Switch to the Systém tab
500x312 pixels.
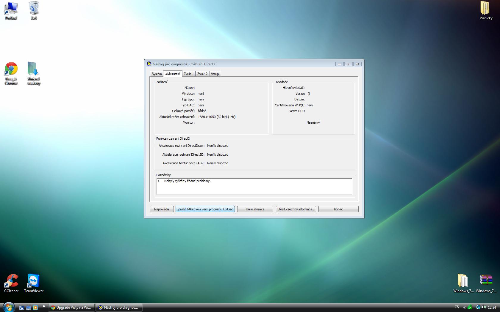pyautogui.click(x=157, y=74)
